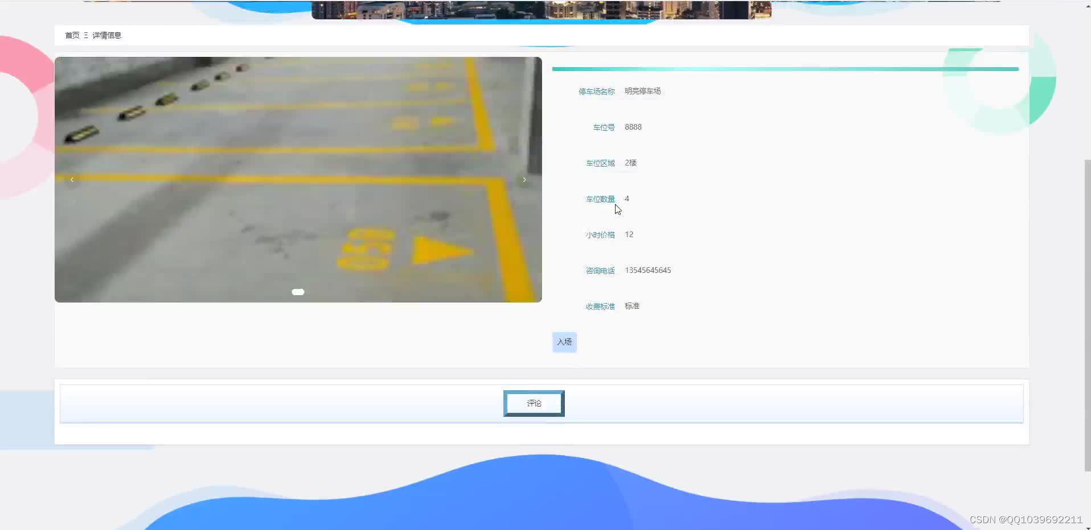This screenshot has width=1091, height=530.
Task: Go to next carousel image arrow
Action: tap(524, 180)
